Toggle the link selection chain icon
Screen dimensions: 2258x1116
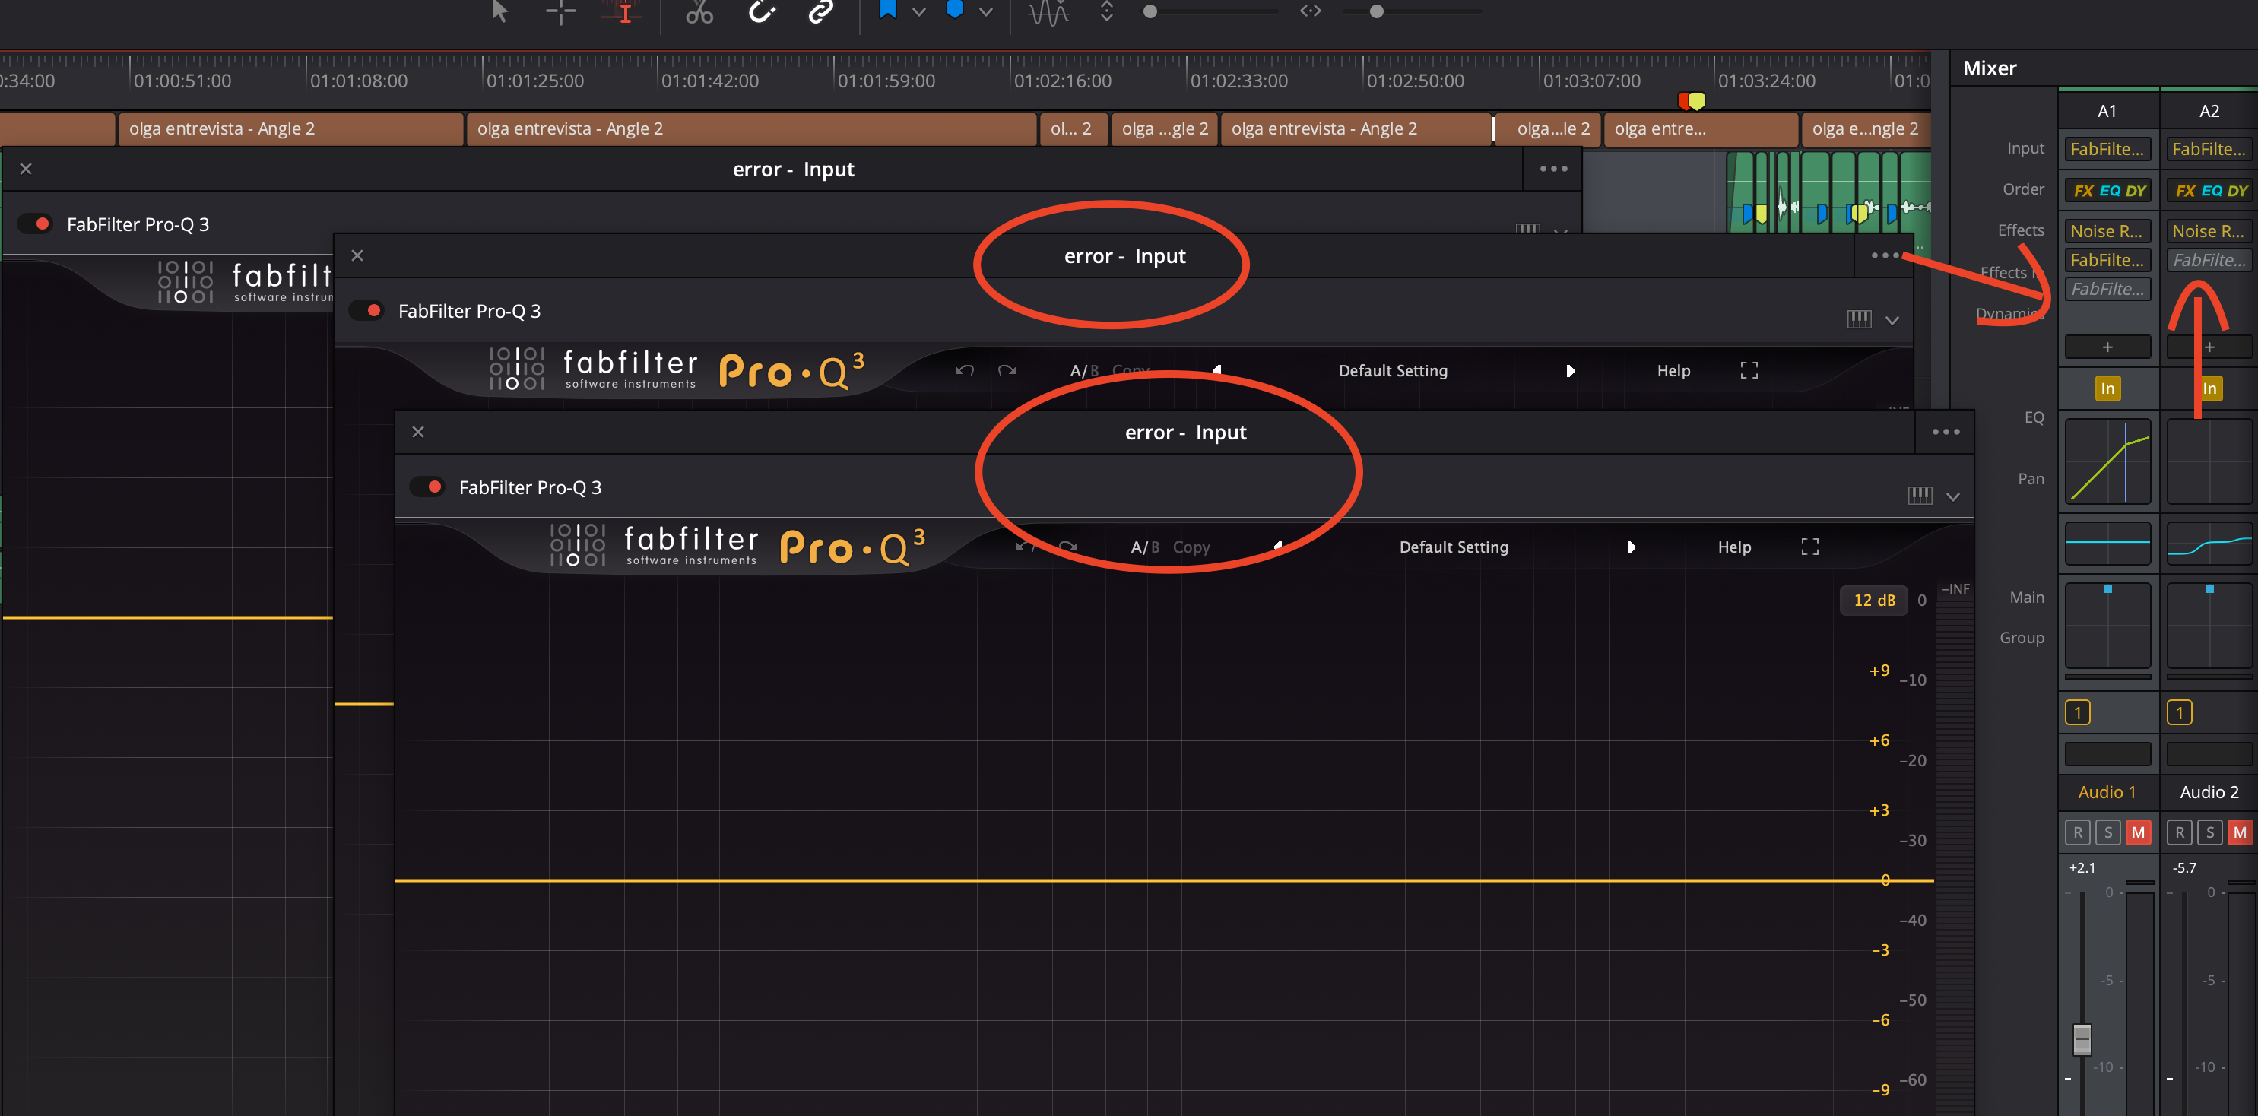pos(820,11)
